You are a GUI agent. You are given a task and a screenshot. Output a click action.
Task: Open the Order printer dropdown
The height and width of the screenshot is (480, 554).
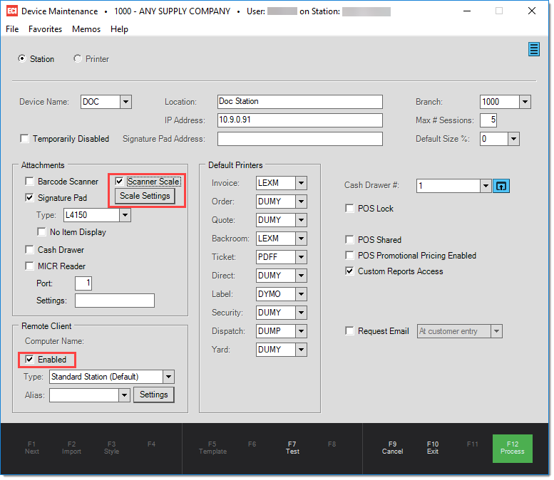tap(302, 202)
